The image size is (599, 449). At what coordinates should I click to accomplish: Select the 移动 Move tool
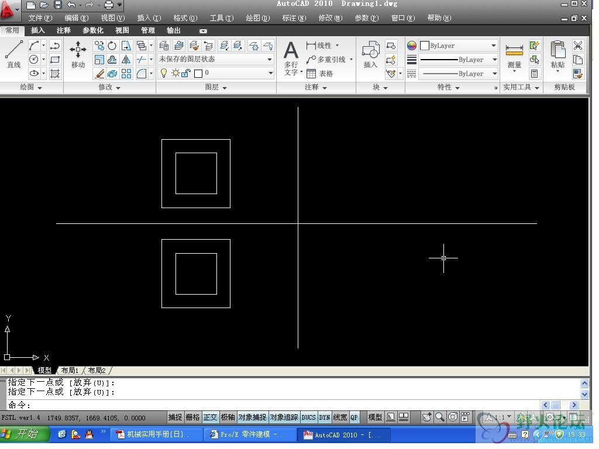78,54
